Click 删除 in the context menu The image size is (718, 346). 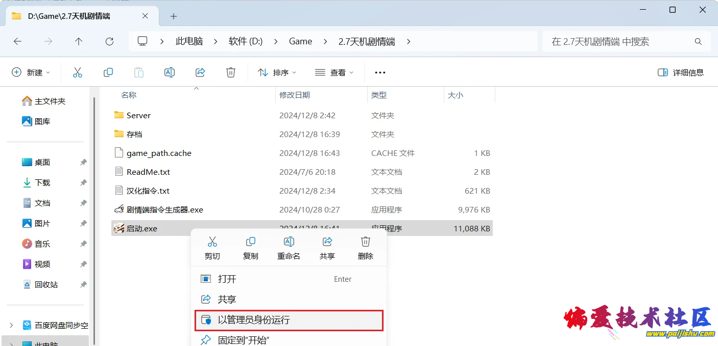365,248
